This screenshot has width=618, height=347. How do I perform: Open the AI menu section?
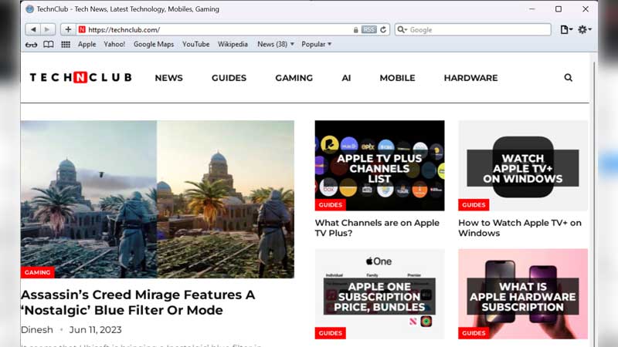tap(346, 78)
